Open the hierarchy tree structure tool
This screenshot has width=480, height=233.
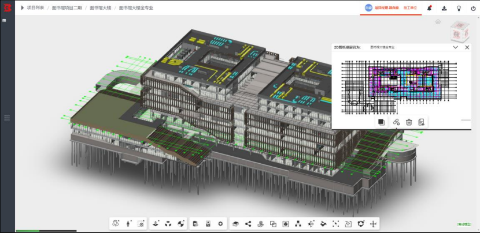(298, 224)
